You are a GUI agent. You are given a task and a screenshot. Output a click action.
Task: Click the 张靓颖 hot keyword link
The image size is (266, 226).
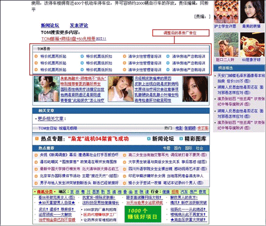[190, 128]
